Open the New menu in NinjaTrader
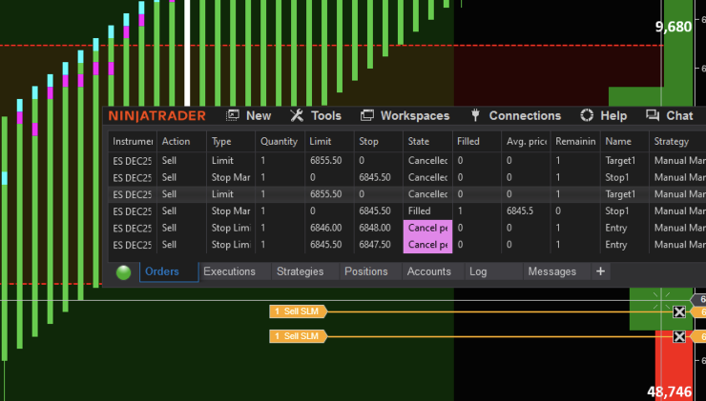Viewport: 706px width, 401px height. [249, 115]
